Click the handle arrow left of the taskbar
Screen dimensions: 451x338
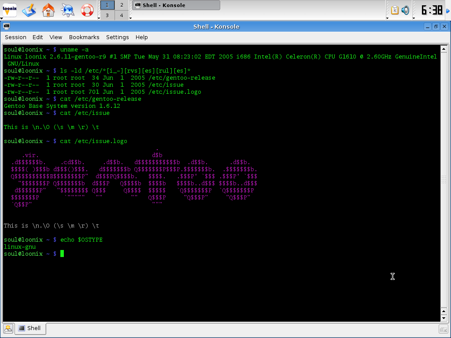tap(130, 18)
